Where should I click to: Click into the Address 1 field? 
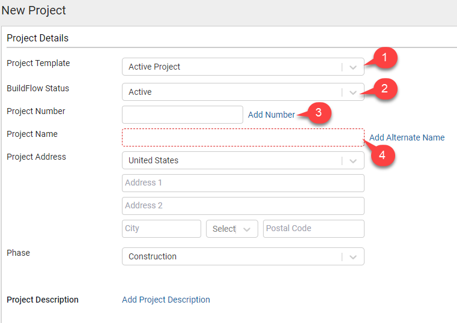pyautogui.click(x=243, y=183)
